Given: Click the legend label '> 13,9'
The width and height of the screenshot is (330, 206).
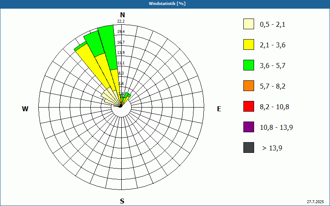Looking at the screenshot, I should point(272,148).
